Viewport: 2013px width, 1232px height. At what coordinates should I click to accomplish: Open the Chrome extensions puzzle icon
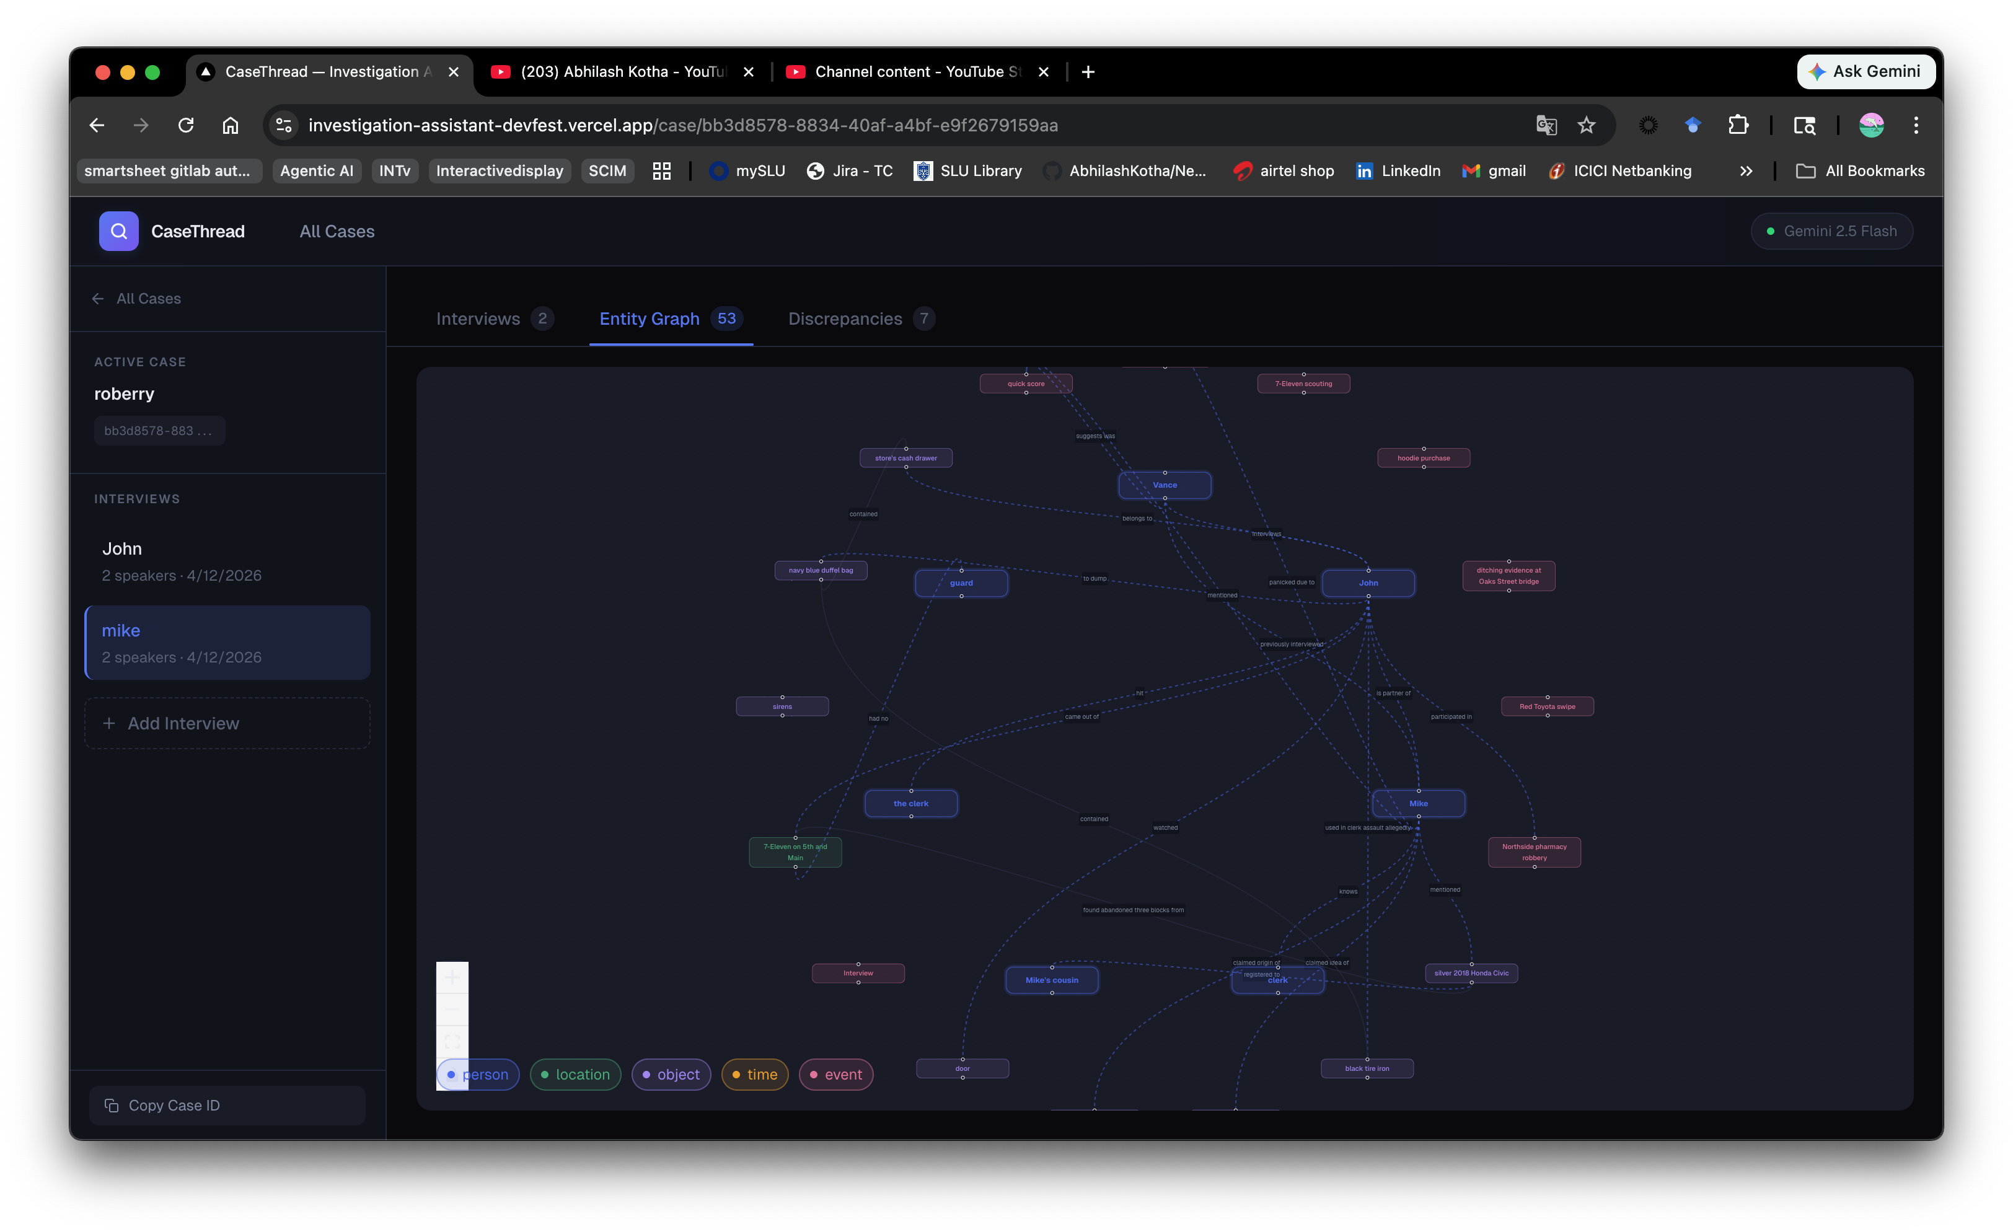(1738, 125)
